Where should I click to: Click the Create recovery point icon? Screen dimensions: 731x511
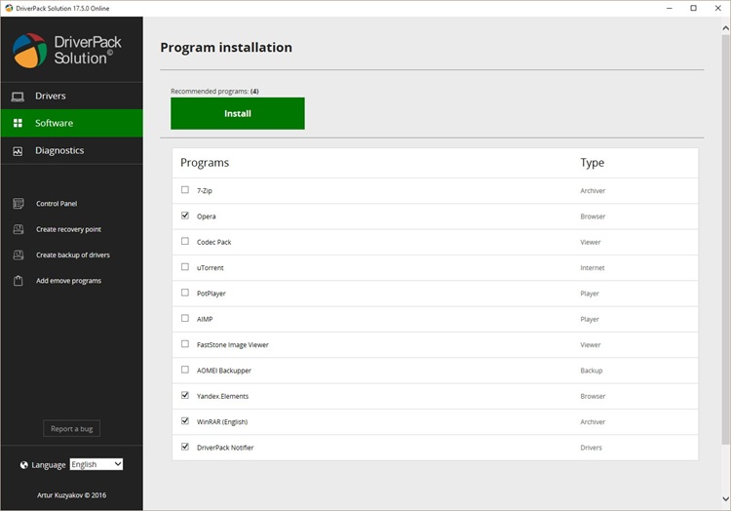pos(18,229)
